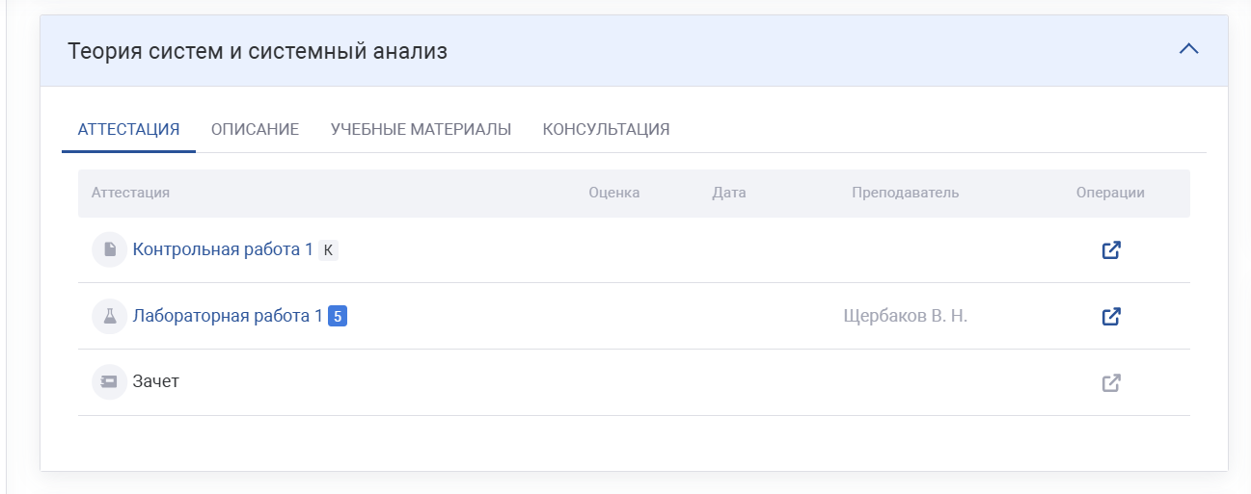The height and width of the screenshot is (494, 1251).
Task: Select the КОНСУЛЬТАЦИЯ tab
Action: click(x=606, y=129)
